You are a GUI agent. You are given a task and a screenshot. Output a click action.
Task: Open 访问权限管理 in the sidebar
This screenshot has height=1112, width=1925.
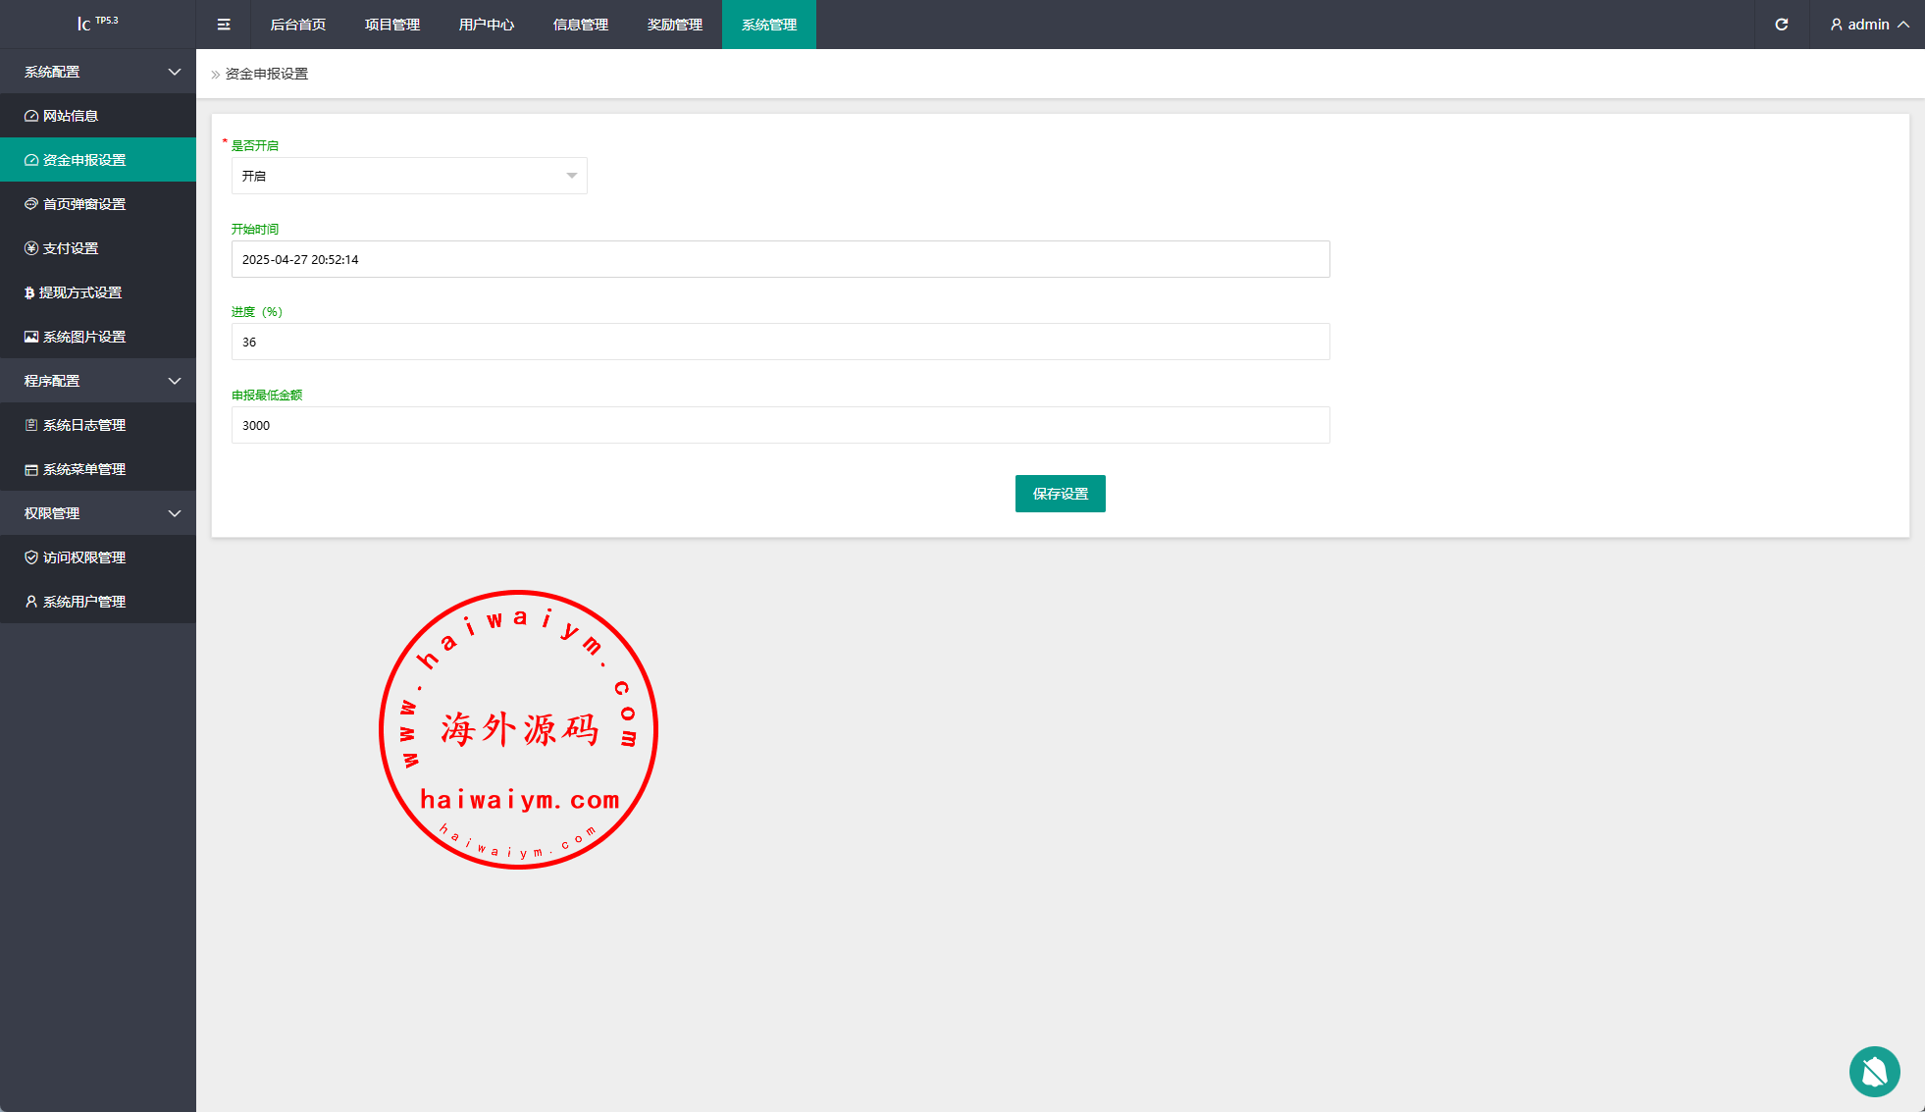point(84,557)
